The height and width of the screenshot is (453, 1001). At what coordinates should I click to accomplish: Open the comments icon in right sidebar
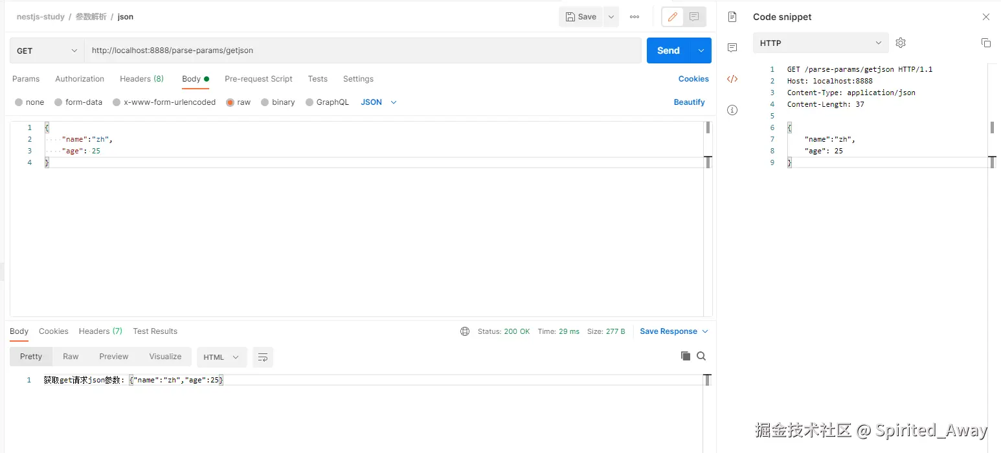coord(732,48)
